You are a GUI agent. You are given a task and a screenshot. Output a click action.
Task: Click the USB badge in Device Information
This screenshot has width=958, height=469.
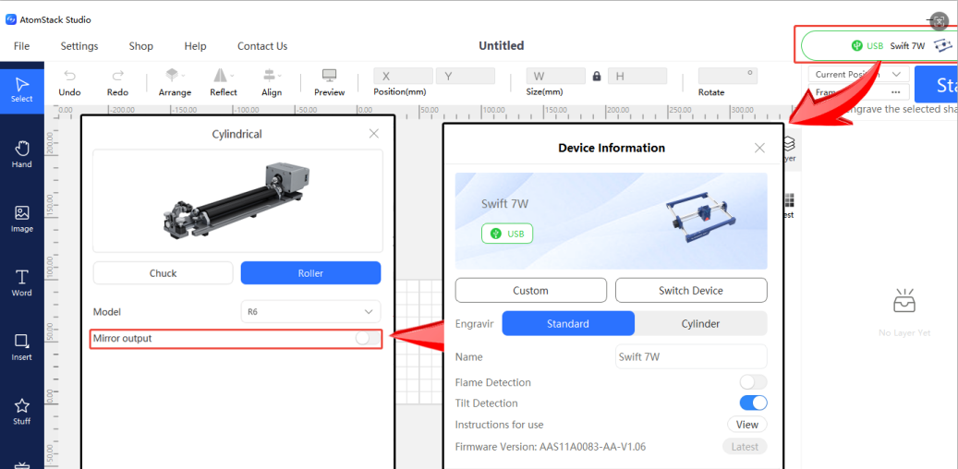tap(507, 234)
